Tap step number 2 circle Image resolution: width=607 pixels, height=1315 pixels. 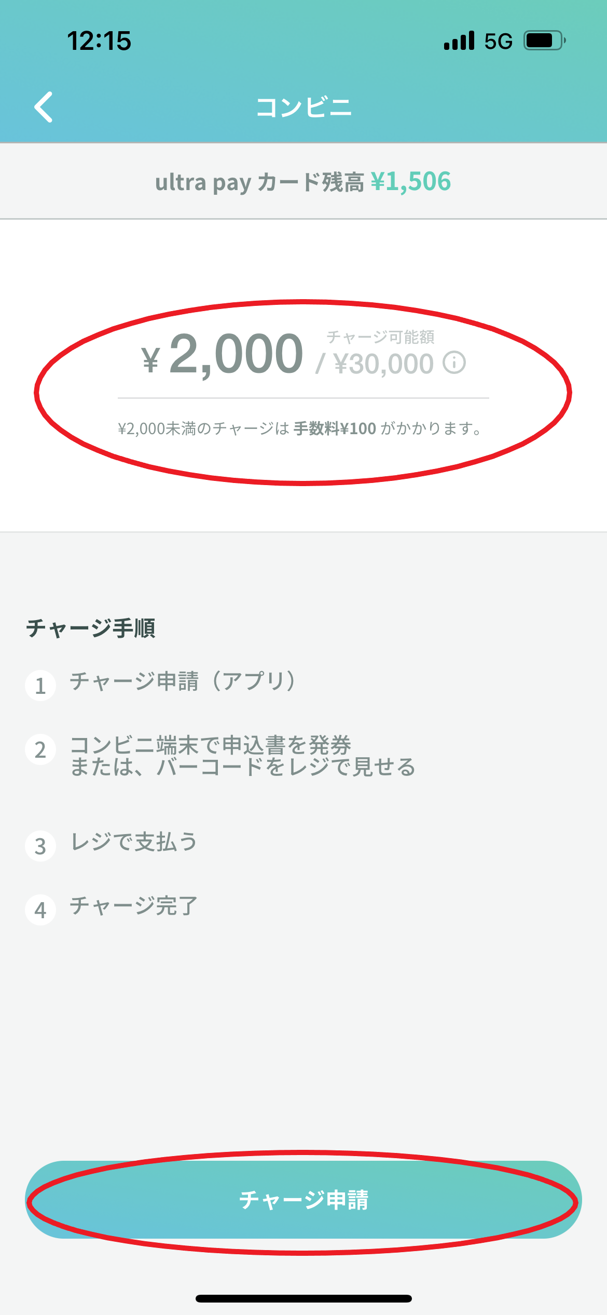point(40,749)
